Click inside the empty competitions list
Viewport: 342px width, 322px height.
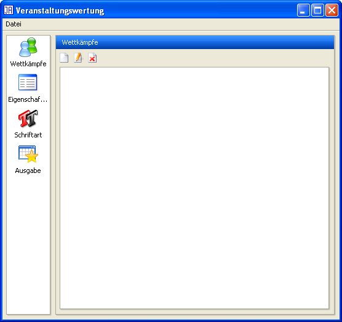pos(194,188)
